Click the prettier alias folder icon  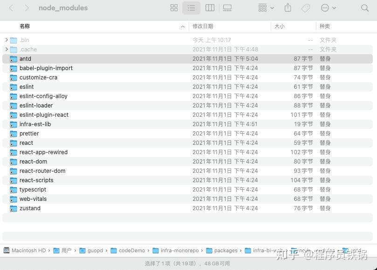point(14,134)
